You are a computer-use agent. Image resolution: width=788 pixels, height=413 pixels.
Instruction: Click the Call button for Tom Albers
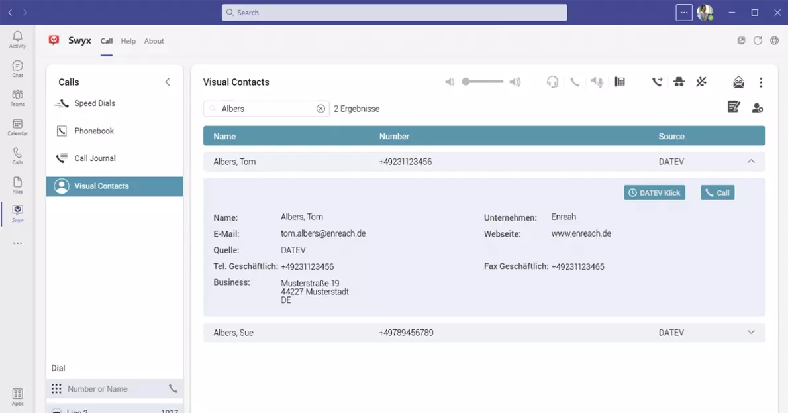coord(717,193)
